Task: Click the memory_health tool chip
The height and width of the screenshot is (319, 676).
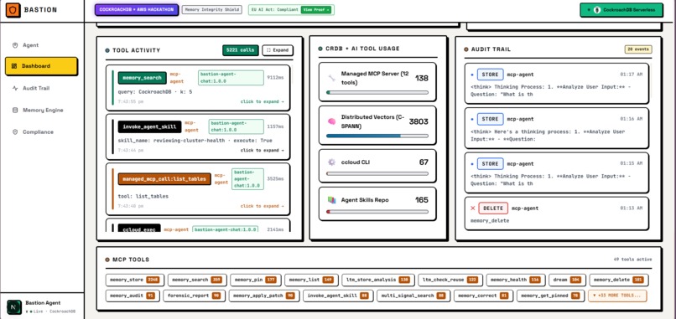Action: [x=516, y=280]
